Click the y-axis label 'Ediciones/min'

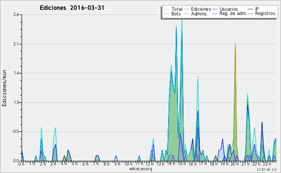point(4,88)
